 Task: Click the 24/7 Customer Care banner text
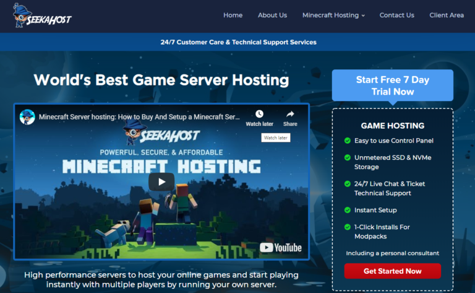(x=238, y=42)
